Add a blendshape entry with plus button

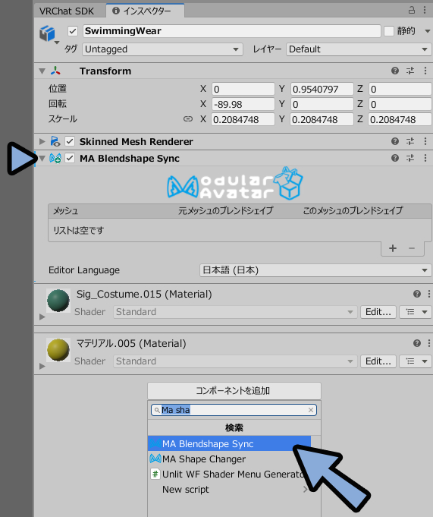[x=393, y=248]
